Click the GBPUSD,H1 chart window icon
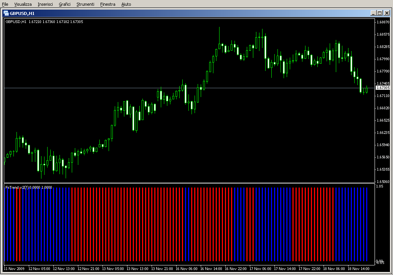 (6, 13)
